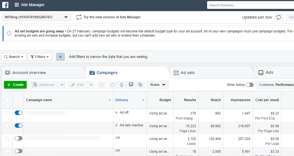
Task: Expand the Duplicate options arrow
Action: tap(62, 85)
